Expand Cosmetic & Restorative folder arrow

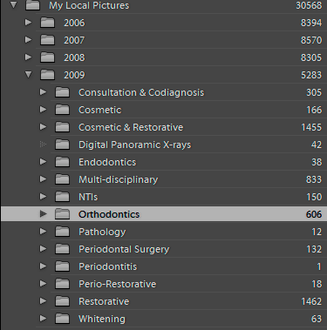pos(43,127)
